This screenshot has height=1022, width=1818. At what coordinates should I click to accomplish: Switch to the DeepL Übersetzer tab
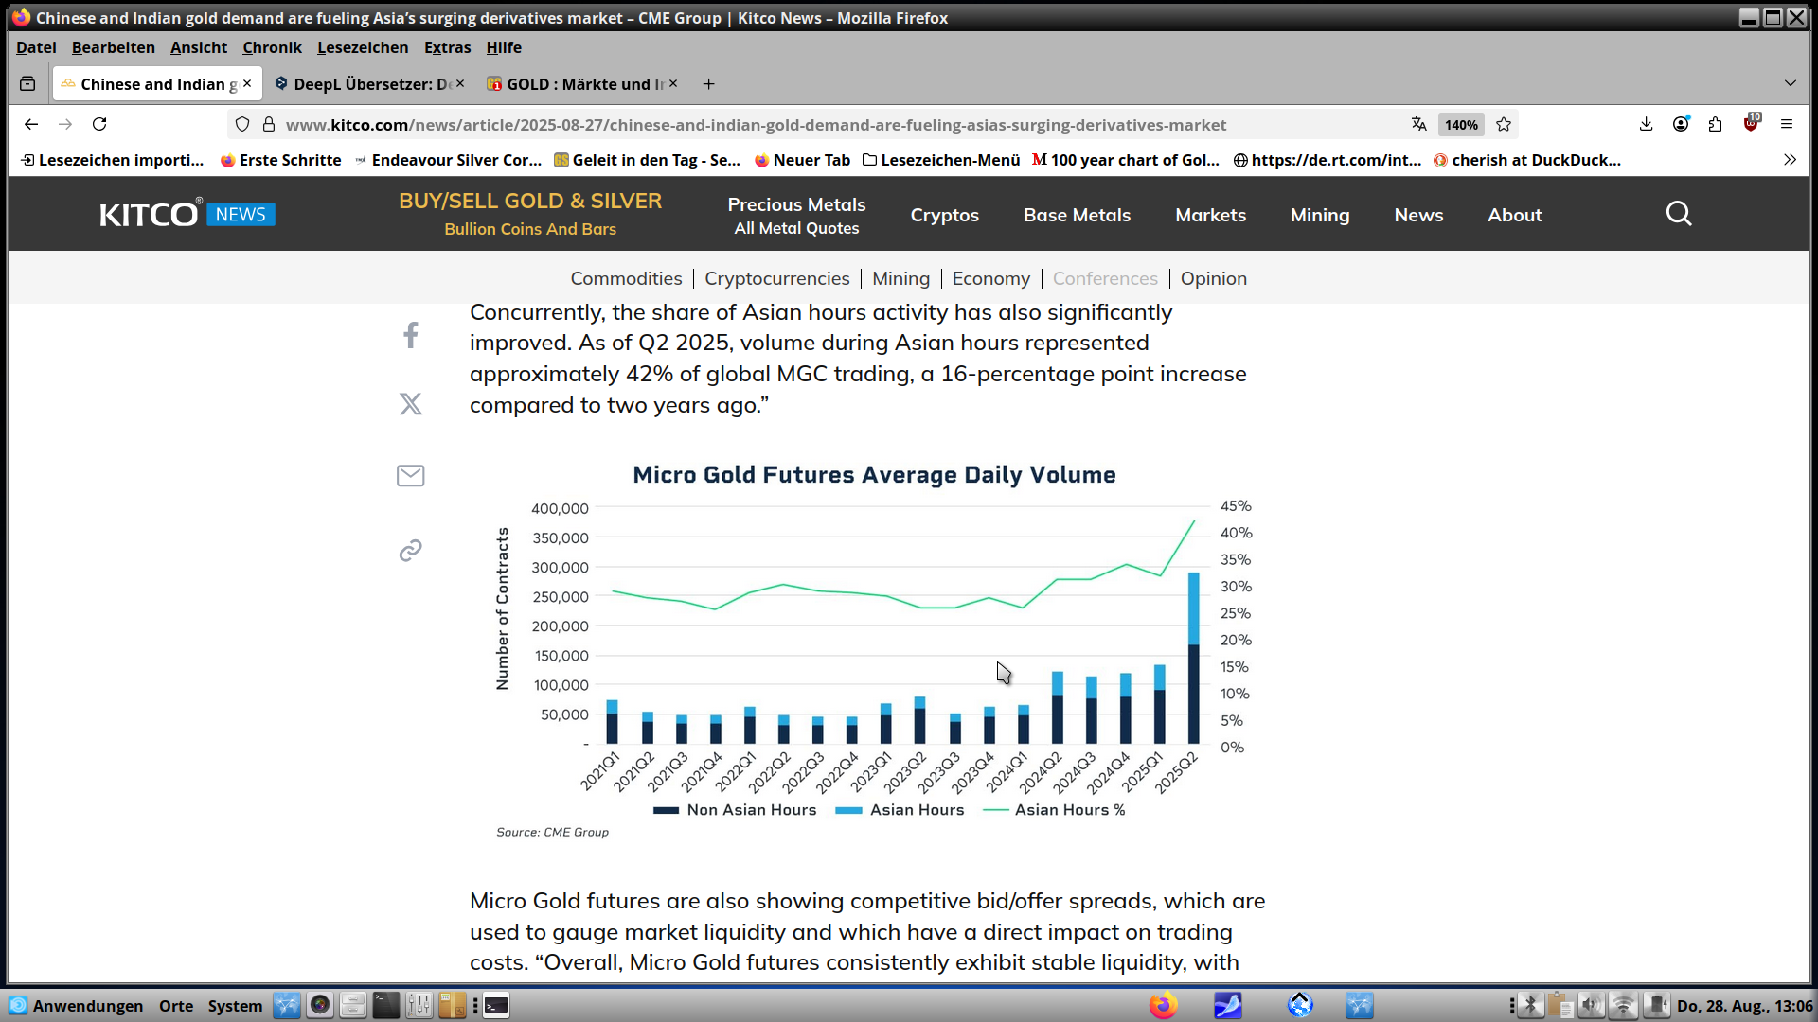coord(371,84)
